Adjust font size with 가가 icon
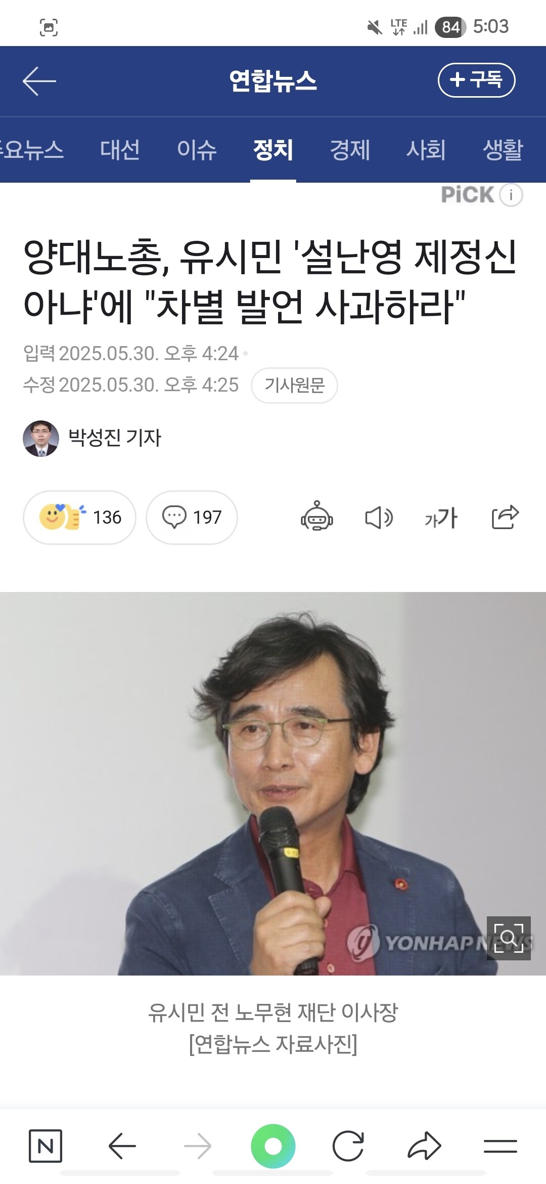 [x=441, y=518]
